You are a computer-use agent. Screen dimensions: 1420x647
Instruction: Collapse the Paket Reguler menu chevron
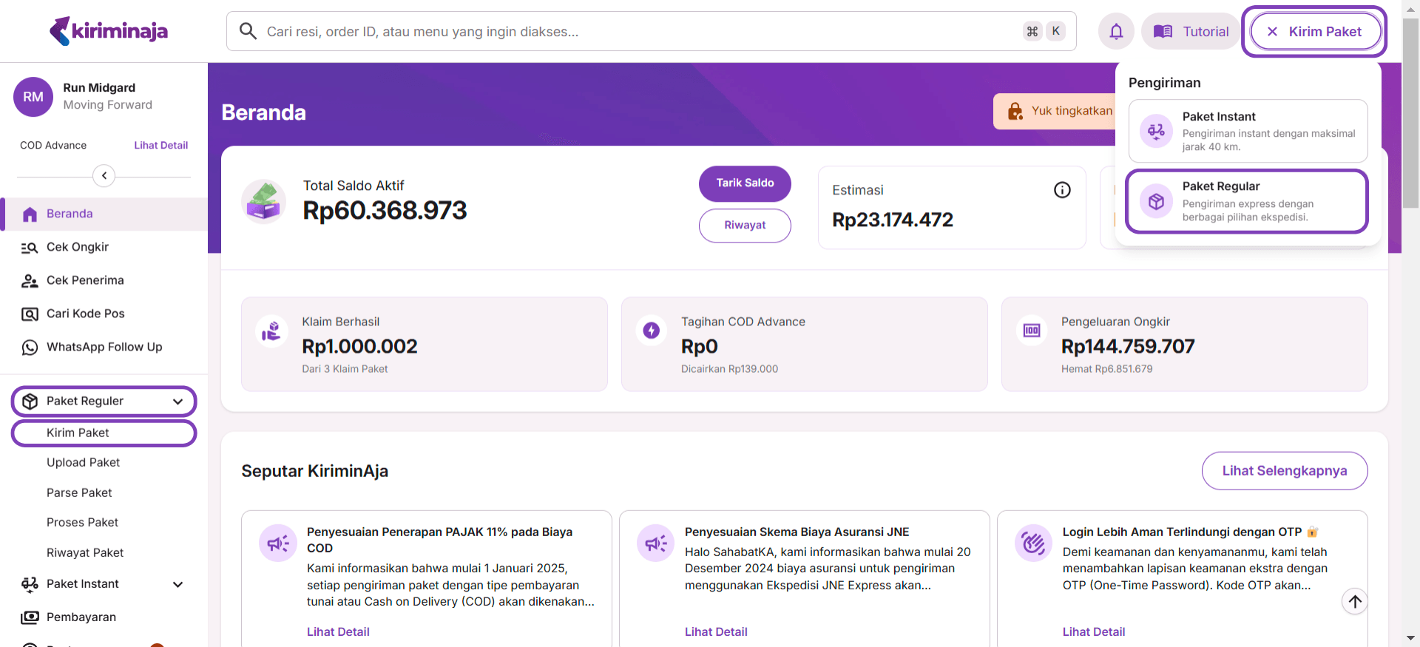tap(177, 402)
